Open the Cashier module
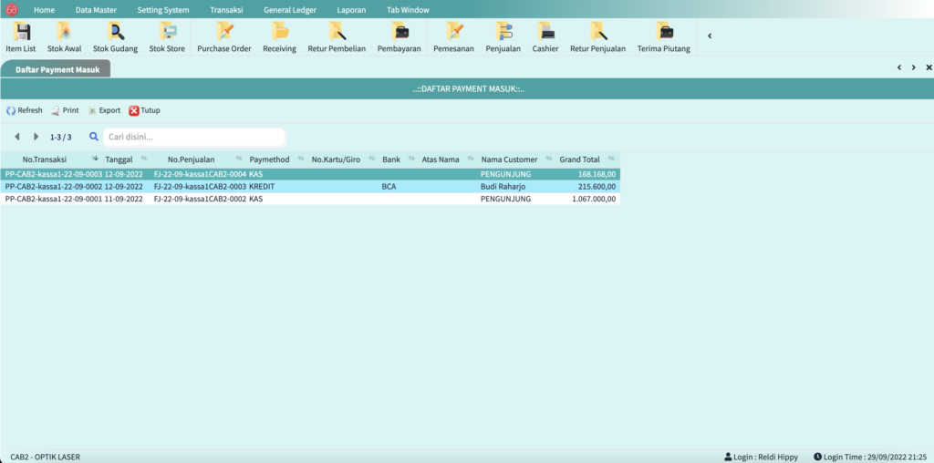 click(x=545, y=36)
